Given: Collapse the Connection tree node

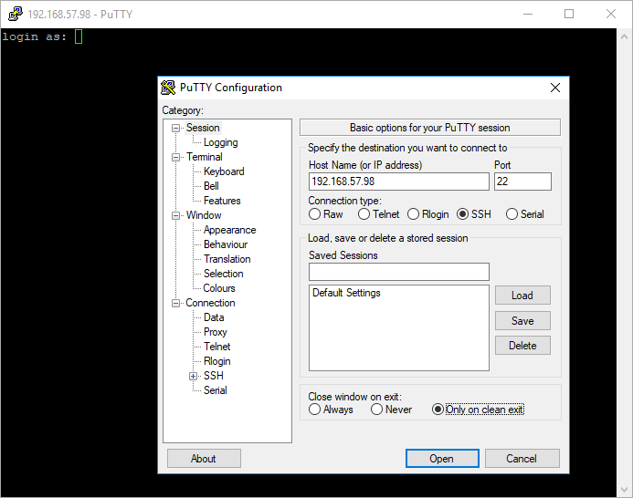Looking at the screenshot, I should click(175, 303).
